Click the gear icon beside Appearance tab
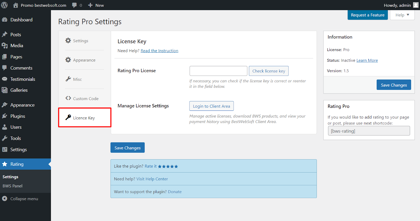The width and height of the screenshot is (420, 221). tap(68, 60)
